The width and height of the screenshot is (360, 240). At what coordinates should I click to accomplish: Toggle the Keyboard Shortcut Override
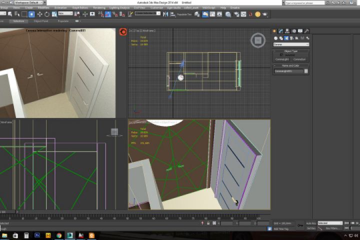pyautogui.click(x=92, y=14)
